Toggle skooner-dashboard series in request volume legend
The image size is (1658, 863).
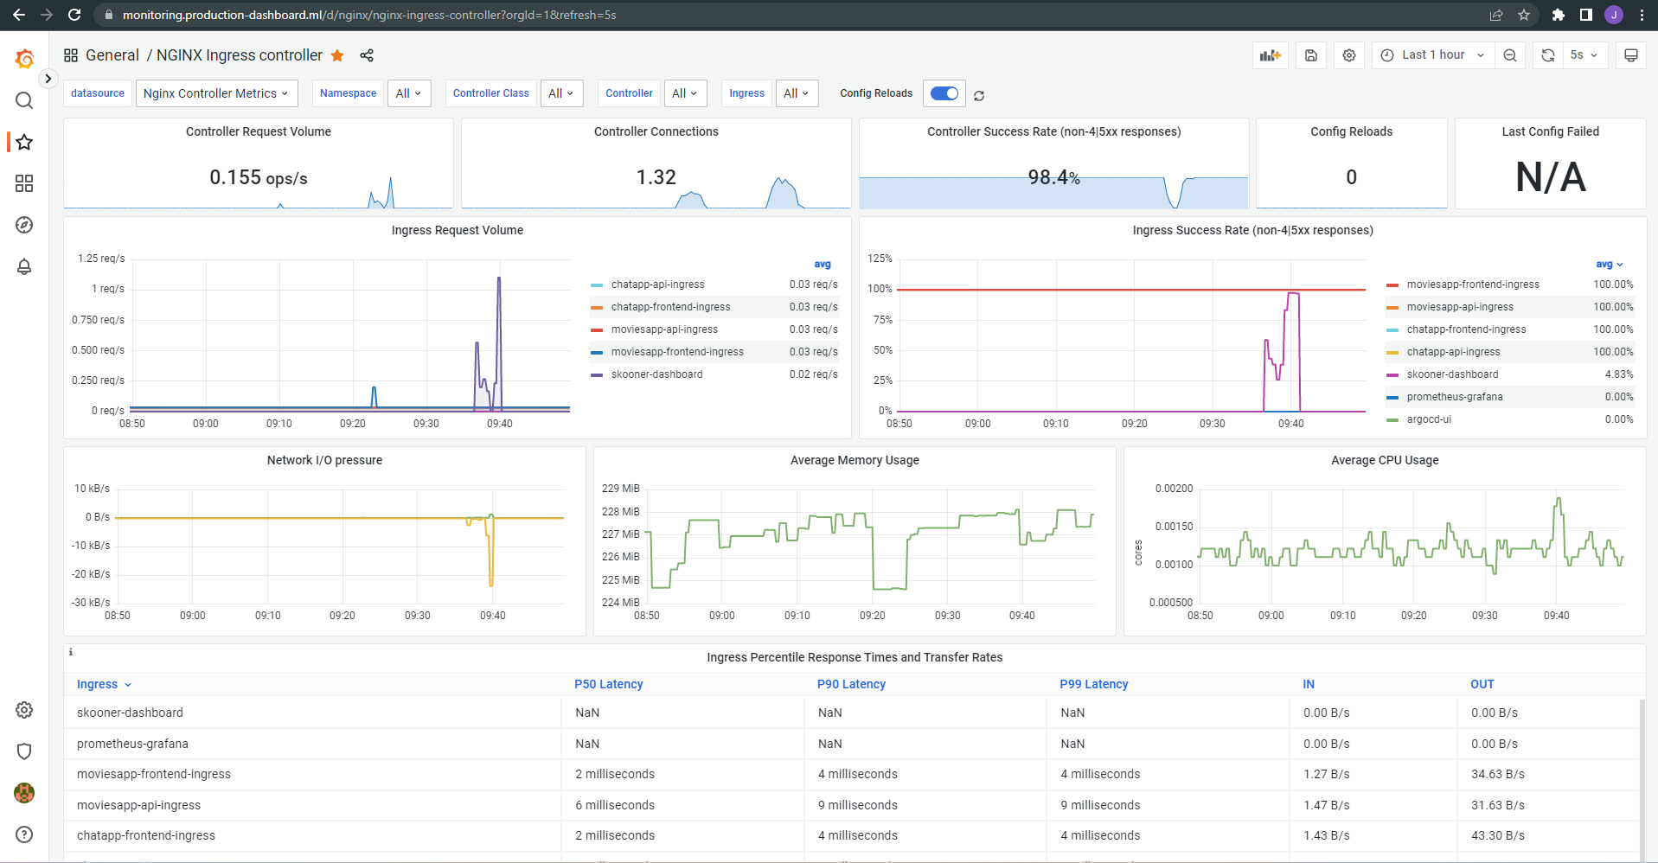656,374
